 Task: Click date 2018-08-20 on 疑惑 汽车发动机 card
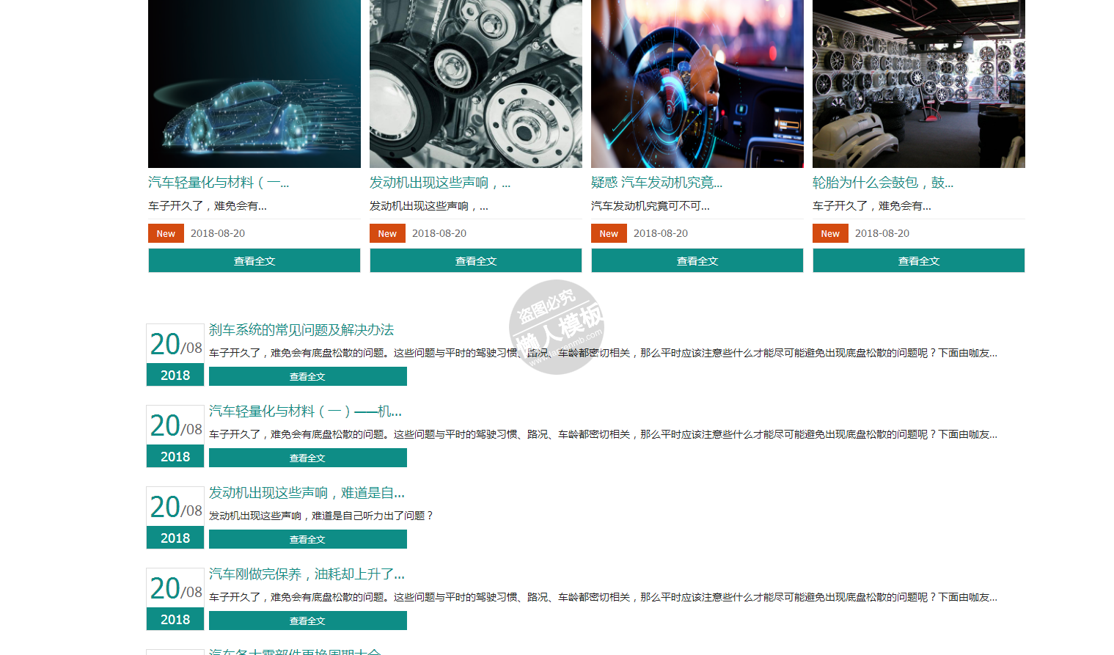661,233
